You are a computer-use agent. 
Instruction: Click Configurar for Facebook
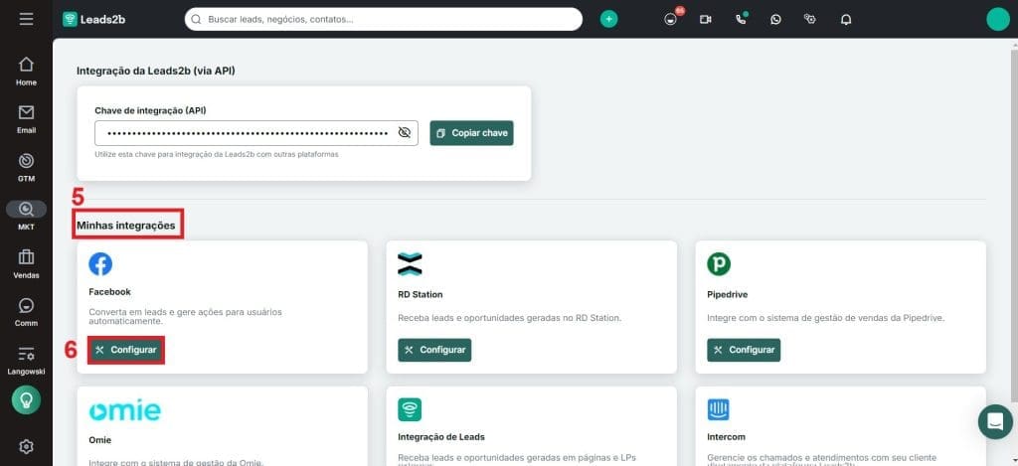[x=126, y=350]
